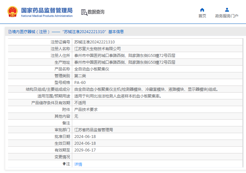
Task: Click product name 全自动血小板聚集仪
Action: 92,69
